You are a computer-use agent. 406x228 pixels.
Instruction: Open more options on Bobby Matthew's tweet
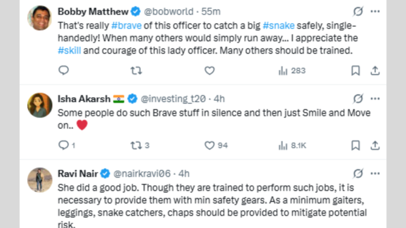(x=375, y=12)
